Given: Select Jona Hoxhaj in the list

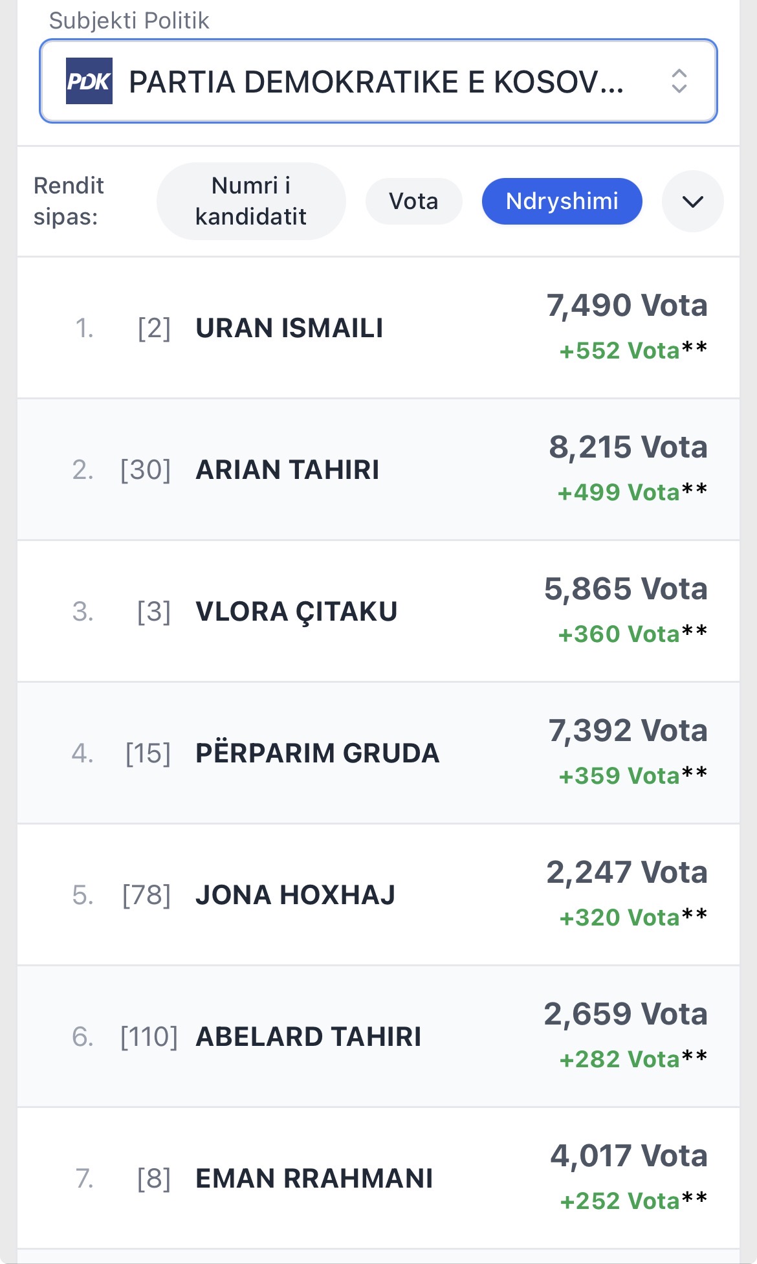Looking at the screenshot, I should tap(295, 895).
